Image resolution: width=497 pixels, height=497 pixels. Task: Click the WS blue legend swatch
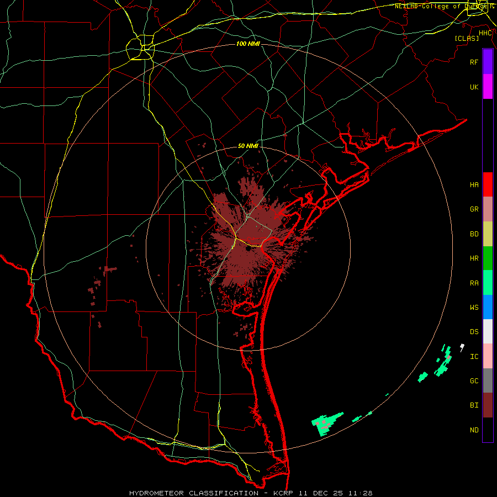488,307
